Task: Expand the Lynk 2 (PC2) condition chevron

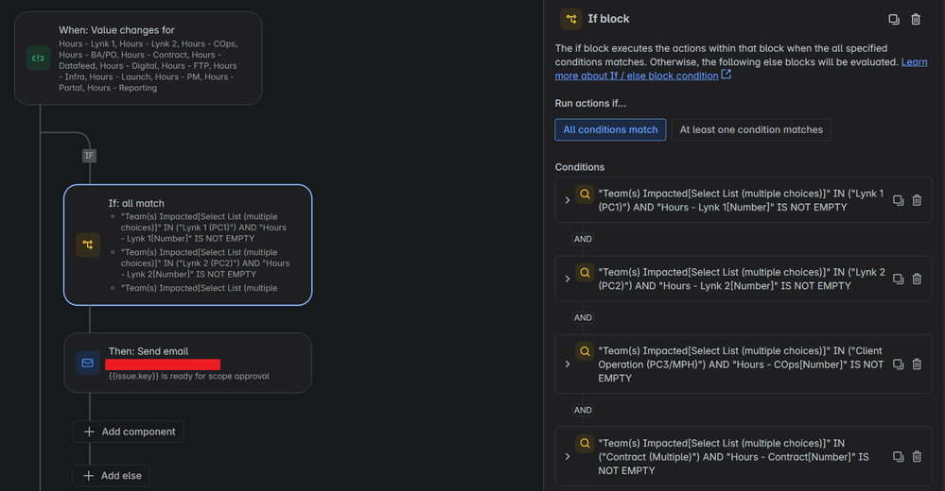Action: pos(568,279)
